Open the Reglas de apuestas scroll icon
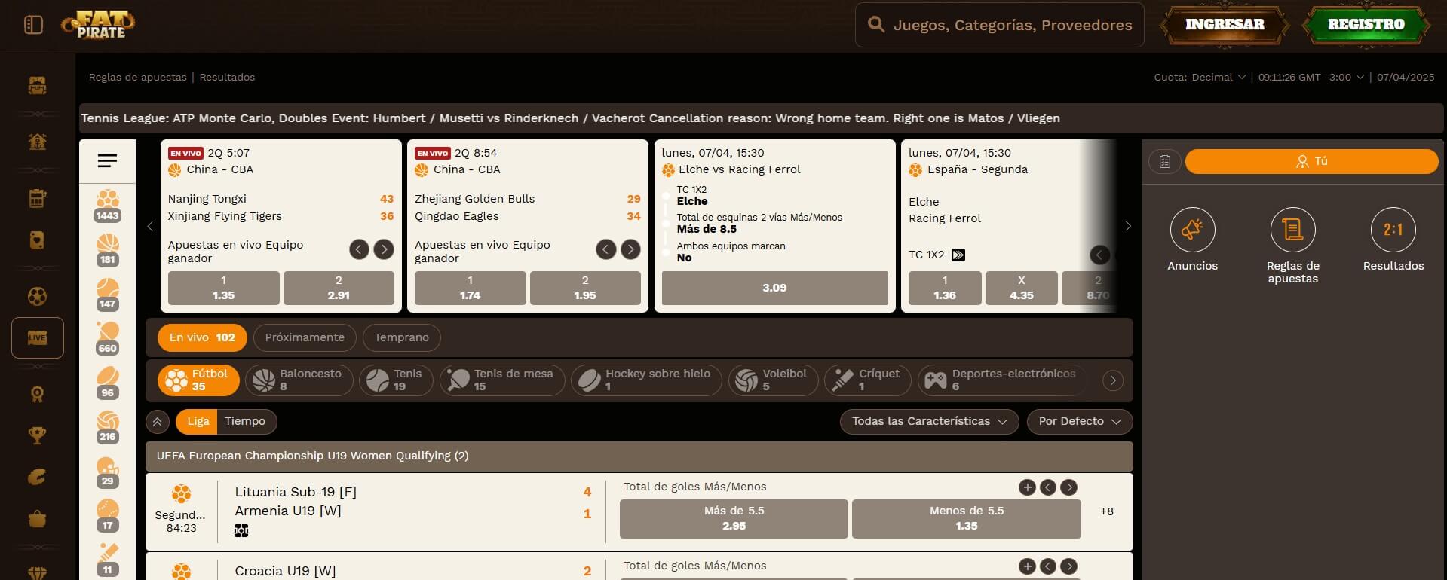1447x580 pixels. point(1292,230)
